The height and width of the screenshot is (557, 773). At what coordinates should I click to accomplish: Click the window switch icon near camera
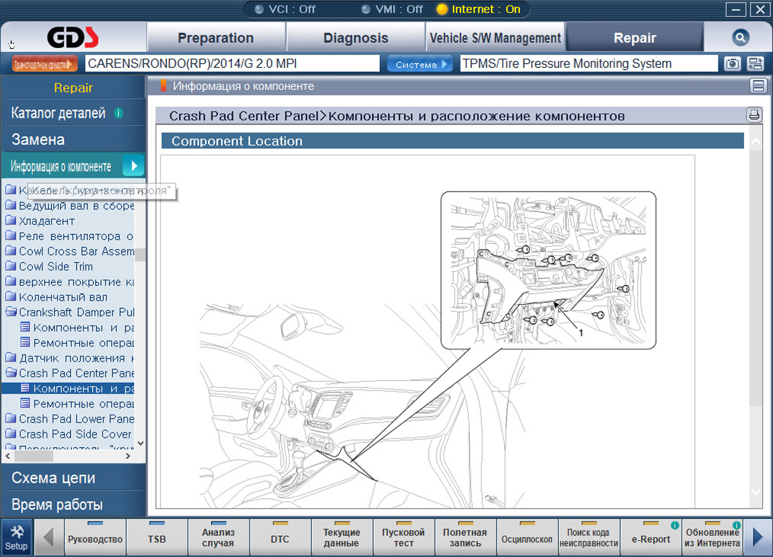[755, 64]
